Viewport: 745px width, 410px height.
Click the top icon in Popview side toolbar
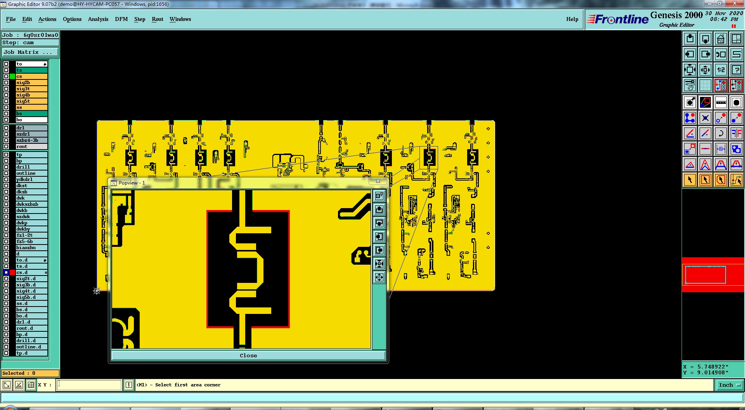(379, 196)
